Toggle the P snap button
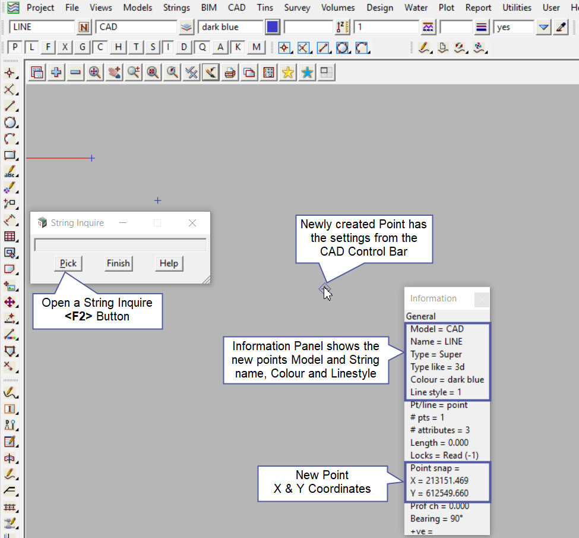This screenshot has height=538, width=579. 15,48
